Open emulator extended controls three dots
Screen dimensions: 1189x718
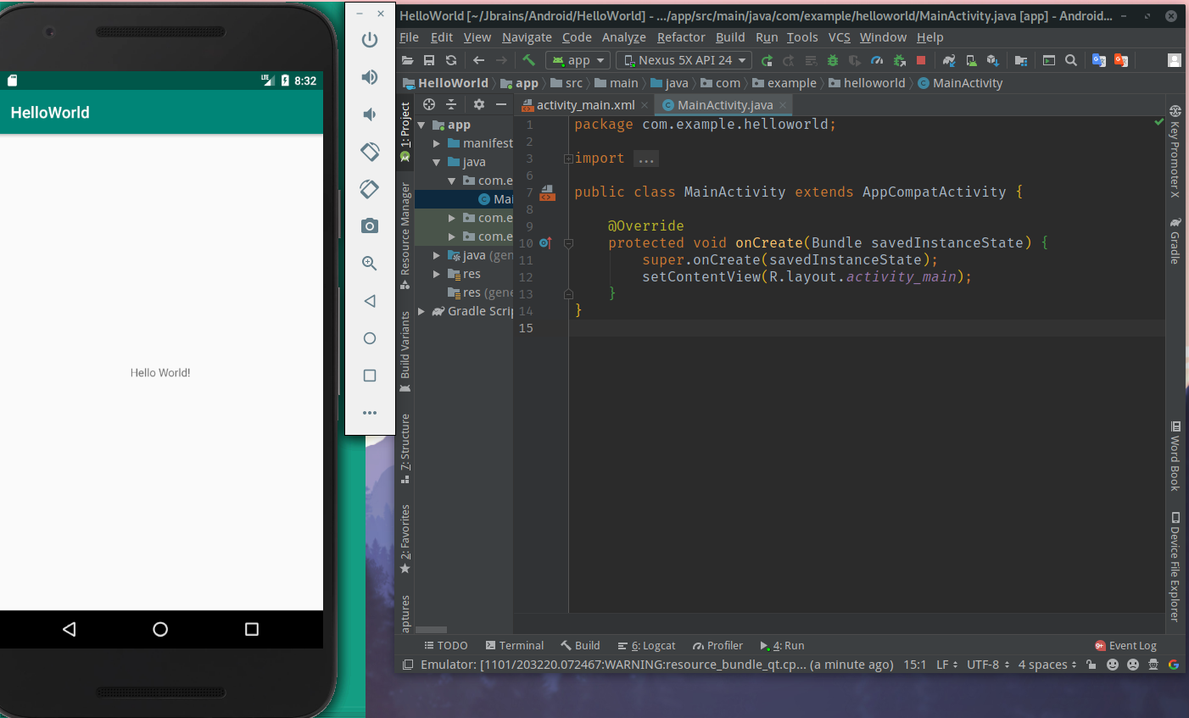(370, 413)
